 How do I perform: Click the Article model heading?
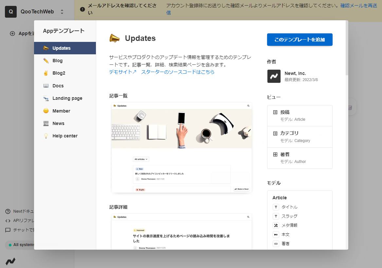click(280, 198)
